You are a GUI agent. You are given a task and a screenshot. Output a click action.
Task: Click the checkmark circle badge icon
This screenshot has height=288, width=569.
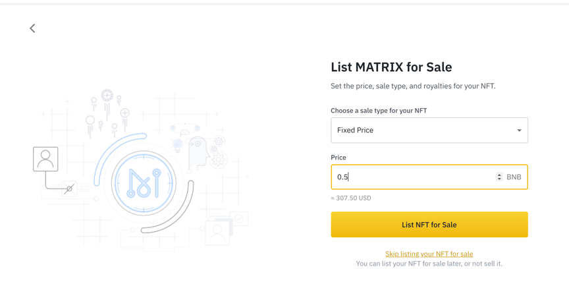tap(239, 218)
